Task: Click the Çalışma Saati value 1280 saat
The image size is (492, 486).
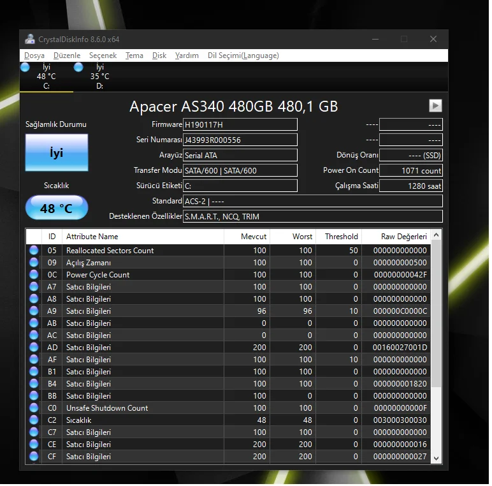Action: coord(410,186)
